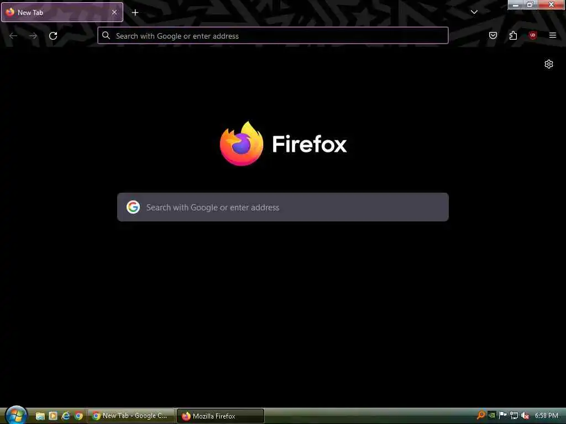
Task: Open Save to Pocket button
Action: [492, 35]
